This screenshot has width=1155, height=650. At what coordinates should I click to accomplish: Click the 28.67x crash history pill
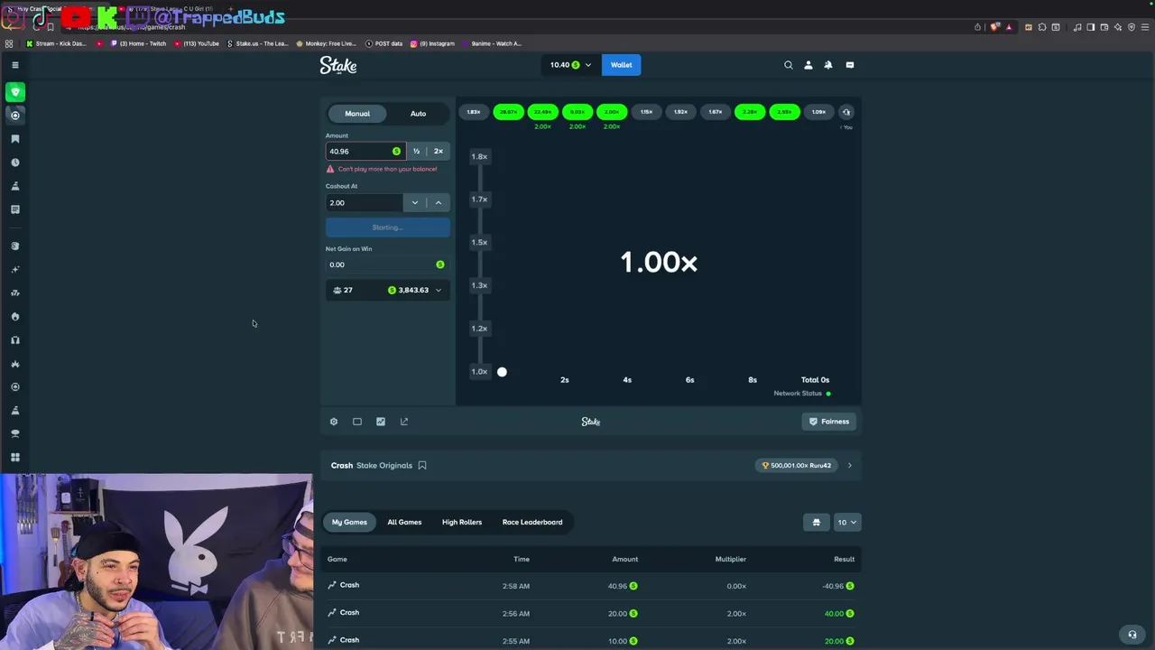508,112
